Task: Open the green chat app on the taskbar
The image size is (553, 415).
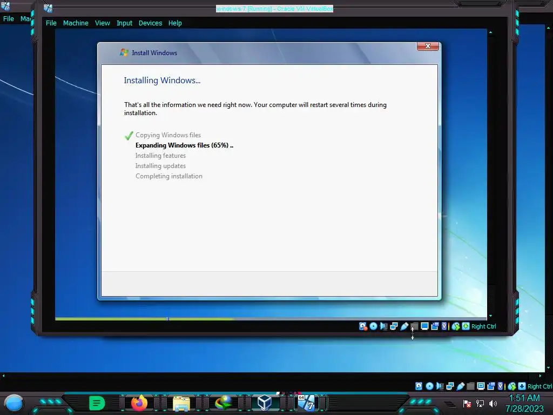Action: pos(97,403)
